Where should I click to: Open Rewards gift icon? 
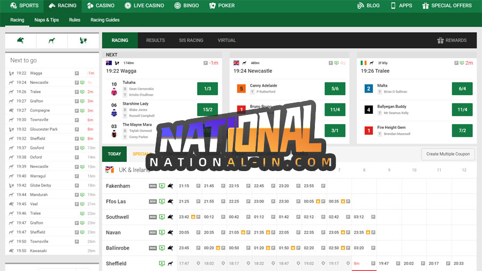(x=441, y=40)
